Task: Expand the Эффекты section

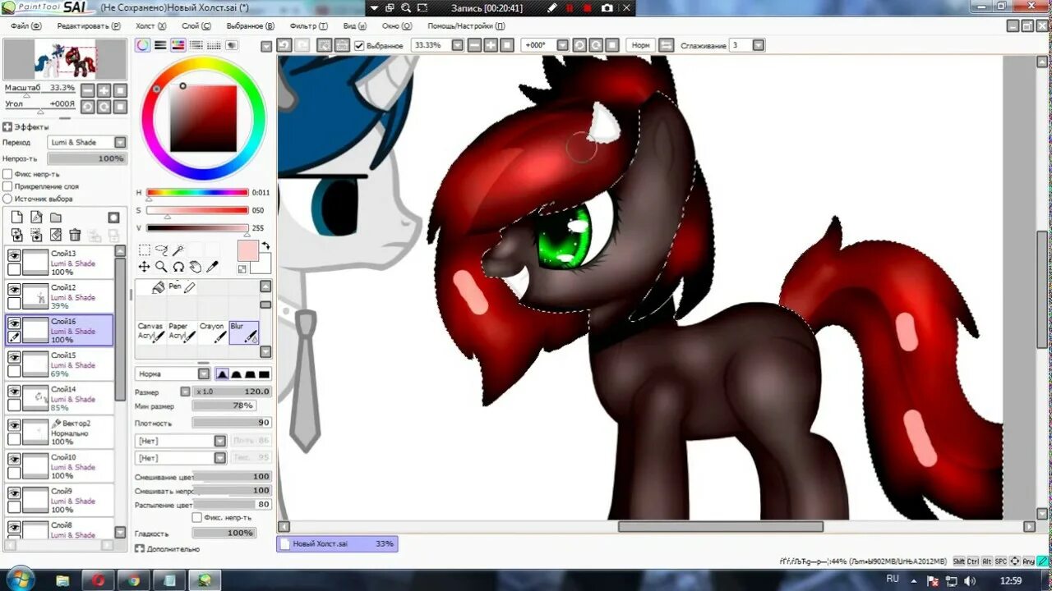Action: (7, 127)
